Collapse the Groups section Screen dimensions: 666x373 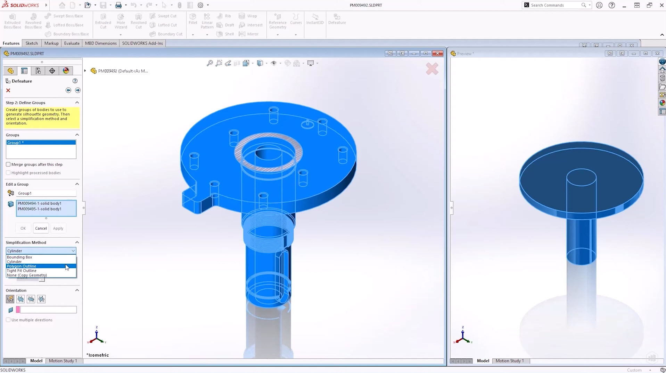(x=77, y=135)
